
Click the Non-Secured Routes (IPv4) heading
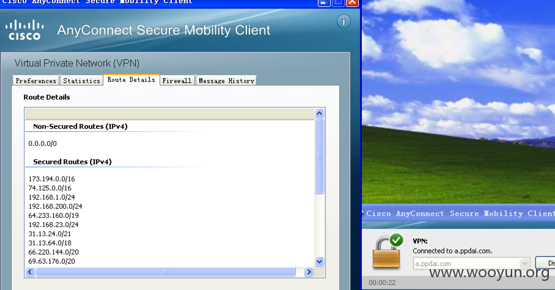(x=80, y=126)
